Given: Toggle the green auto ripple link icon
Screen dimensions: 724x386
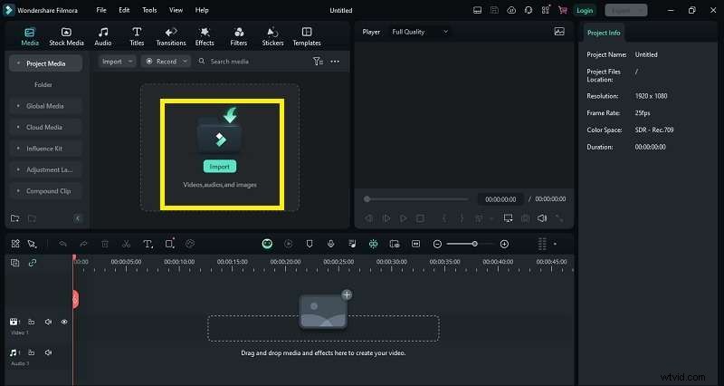Looking at the screenshot, I should tap(33, 263).
